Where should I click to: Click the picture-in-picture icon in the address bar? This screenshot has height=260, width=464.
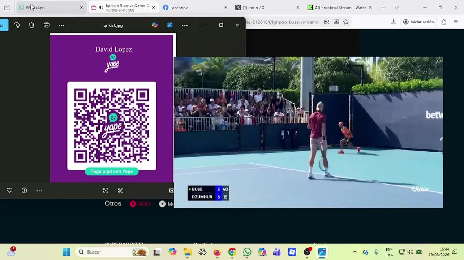(x=326, y=22)
